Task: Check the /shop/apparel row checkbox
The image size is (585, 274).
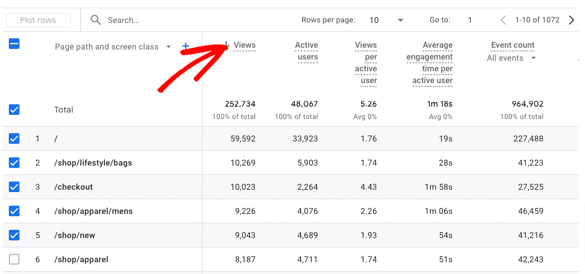Action: pyautogui.click(x=14, y=259)
